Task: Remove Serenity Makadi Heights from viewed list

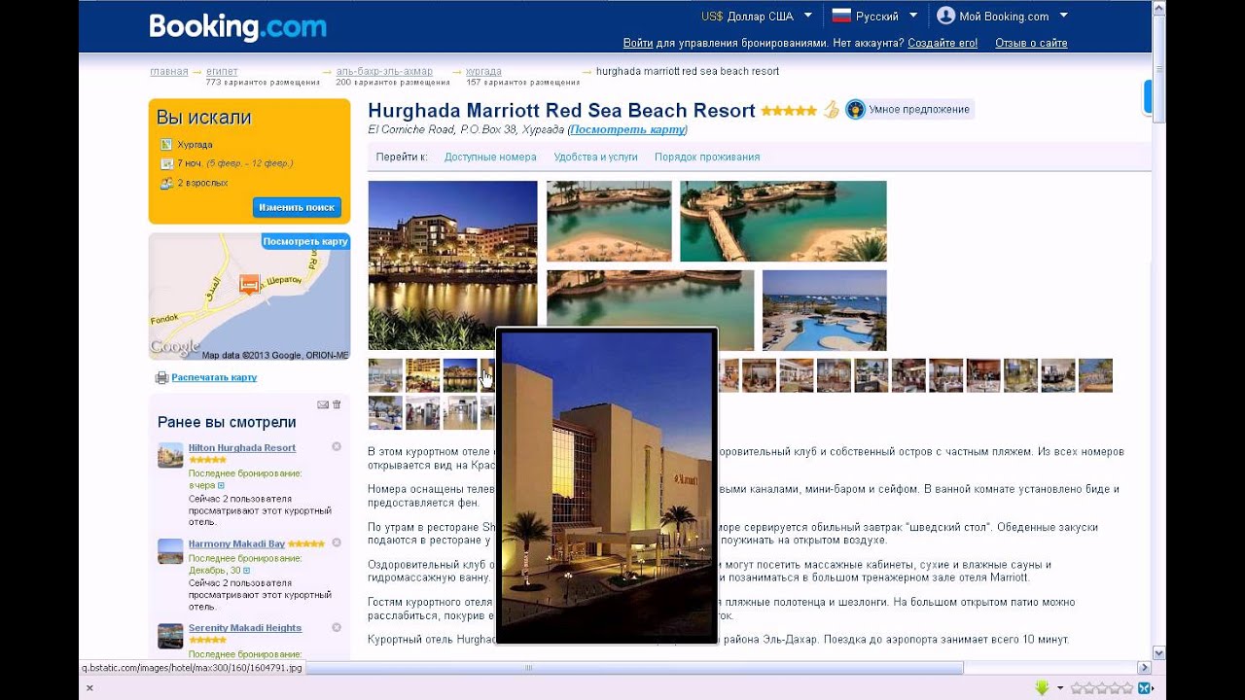Action: pyautogui.click(x=337, y=627)
